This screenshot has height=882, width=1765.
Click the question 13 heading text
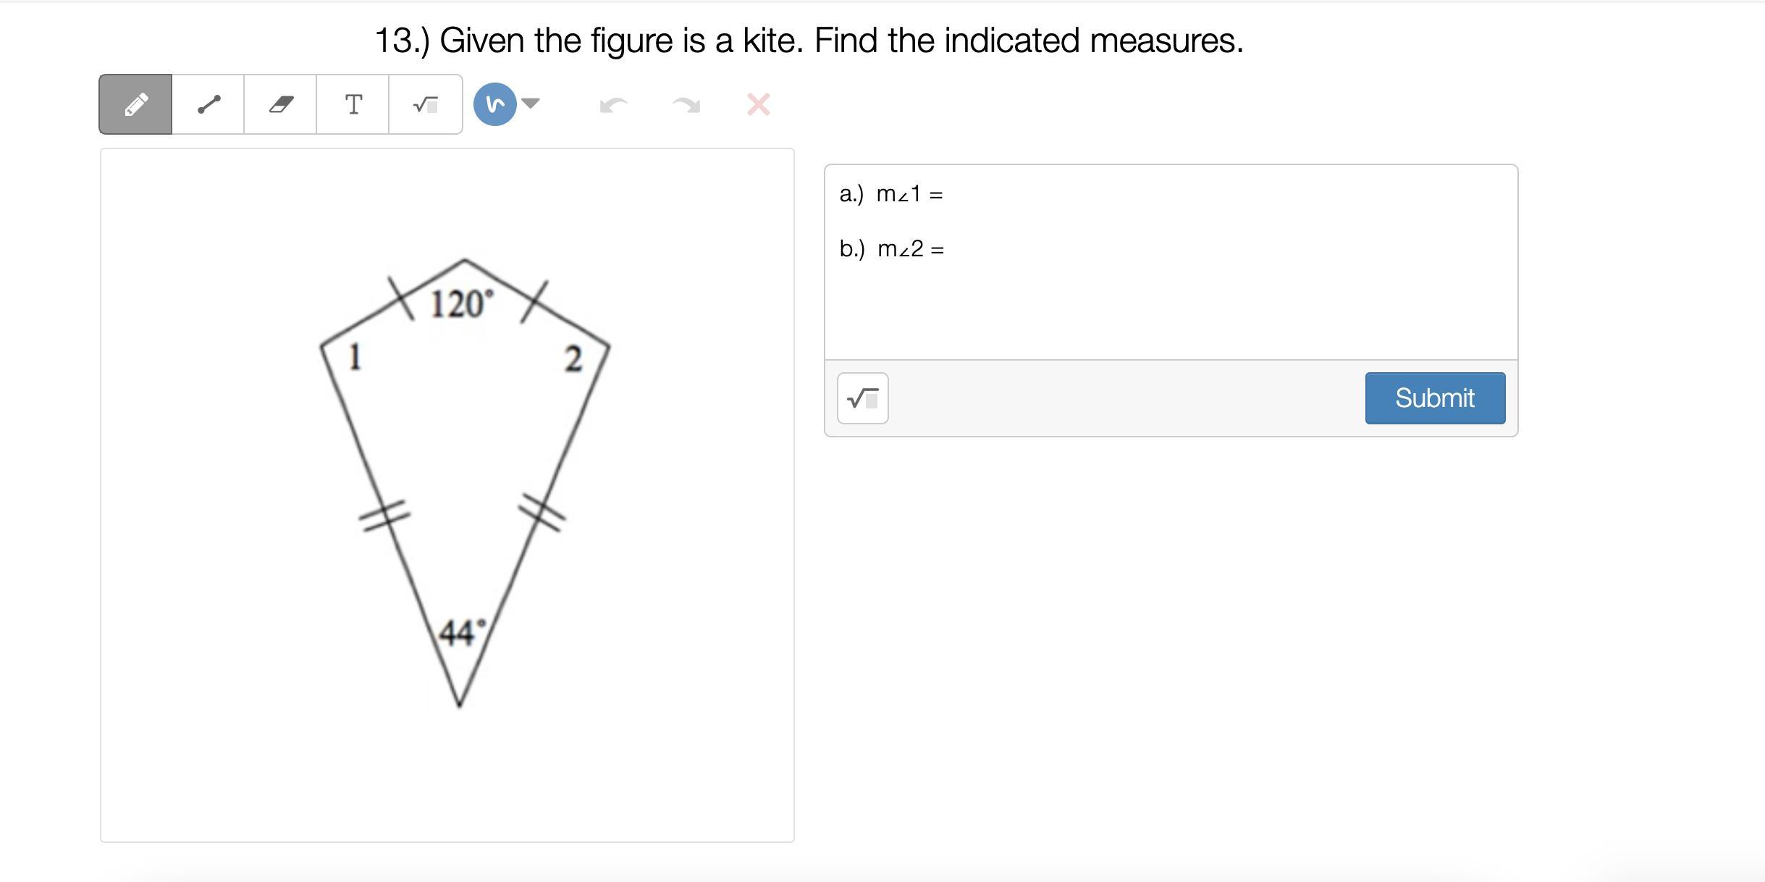[809, 41]
